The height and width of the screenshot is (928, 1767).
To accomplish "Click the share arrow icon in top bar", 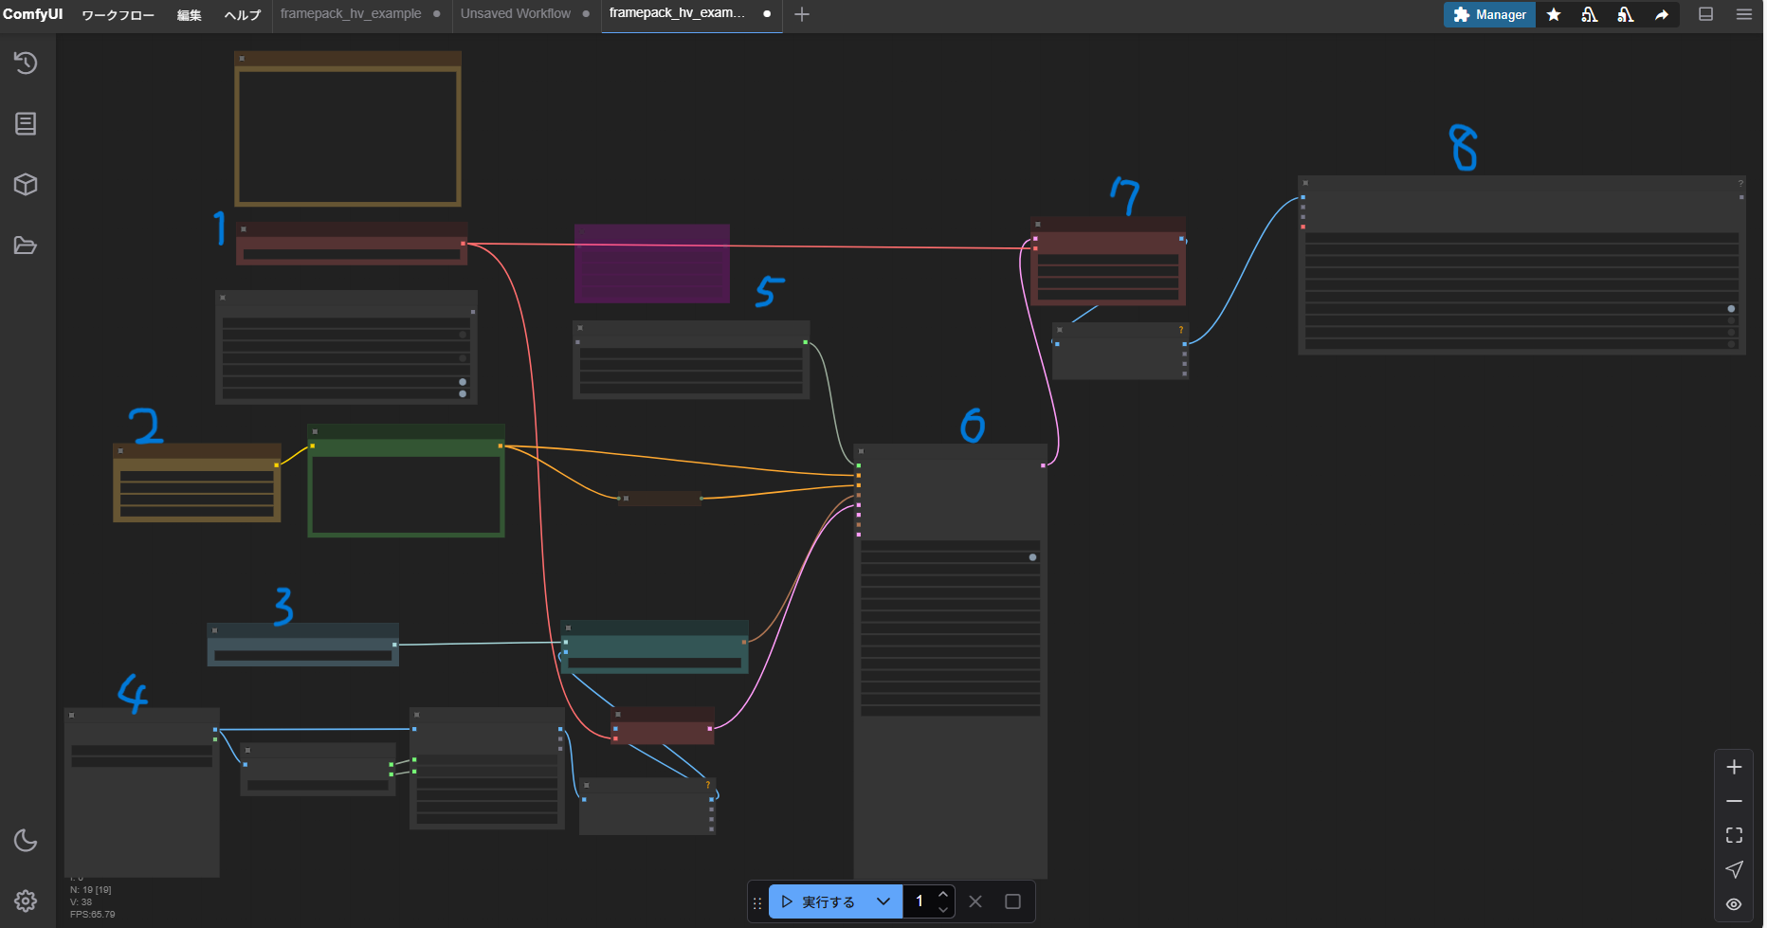I will tap(1662, 14).
